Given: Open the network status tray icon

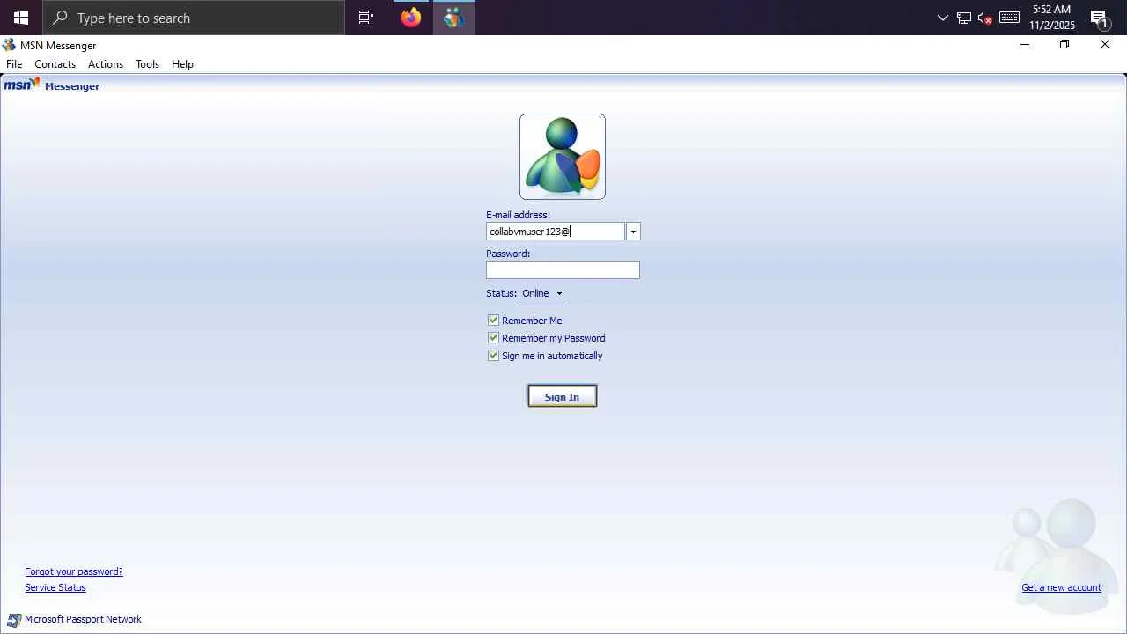Looking at the screenshot, I should click(x=964, y=18).
